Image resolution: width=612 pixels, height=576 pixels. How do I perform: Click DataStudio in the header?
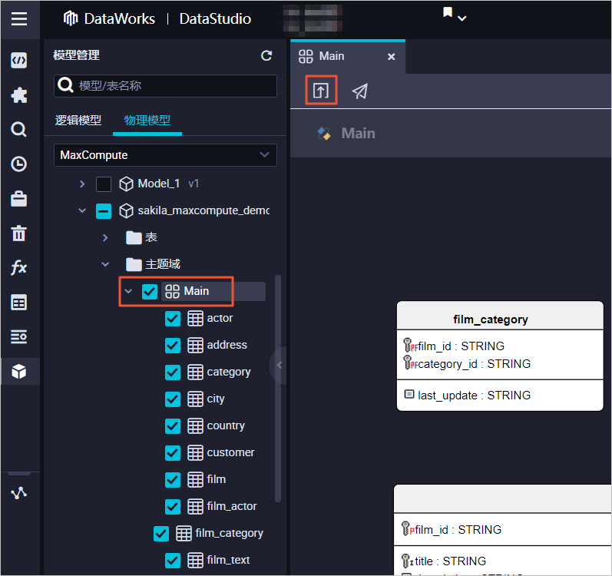[x=215, y=18]
